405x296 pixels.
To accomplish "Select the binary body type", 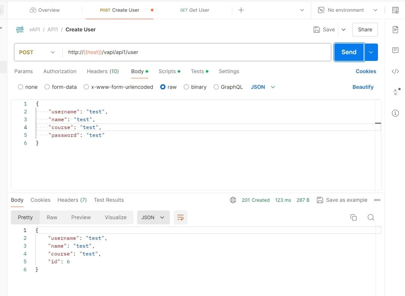I will (186, 87).
